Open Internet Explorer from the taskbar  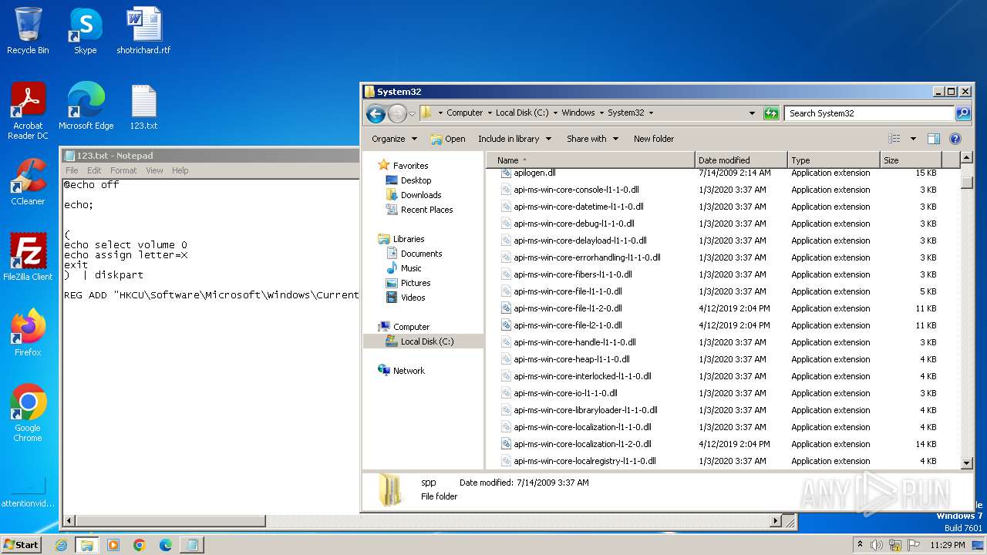click(x=62, y=545)
